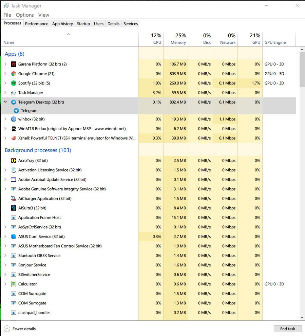The height and width of the screenshot is (336, 305).
Task: Expand the ASUS Com Service entry
Action: tap(5, 237)
